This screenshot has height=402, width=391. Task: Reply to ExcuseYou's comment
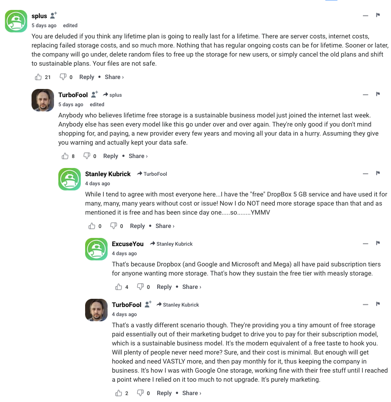tap(164, 287)
